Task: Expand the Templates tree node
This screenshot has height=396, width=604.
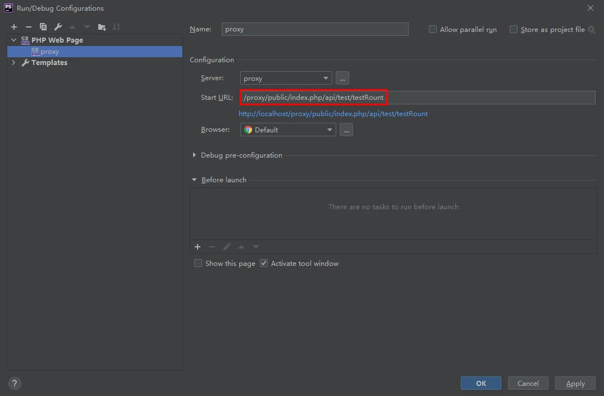Action: click(x=13, y=63)
